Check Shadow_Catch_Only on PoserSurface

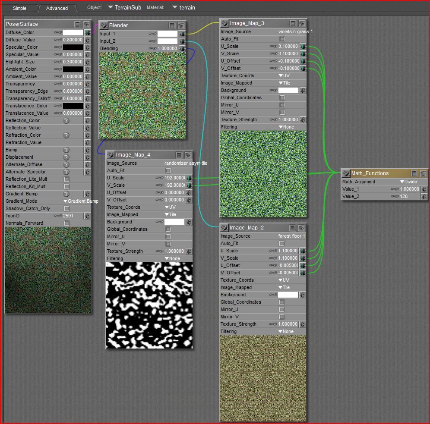click(x=66, y=208)
